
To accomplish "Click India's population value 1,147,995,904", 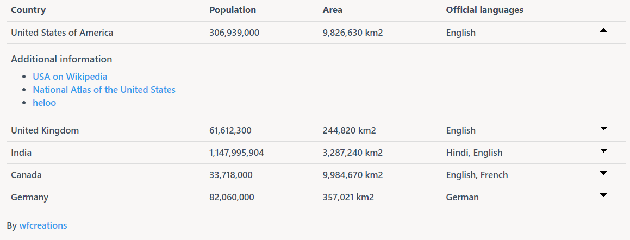I will (x=236, y=153).
